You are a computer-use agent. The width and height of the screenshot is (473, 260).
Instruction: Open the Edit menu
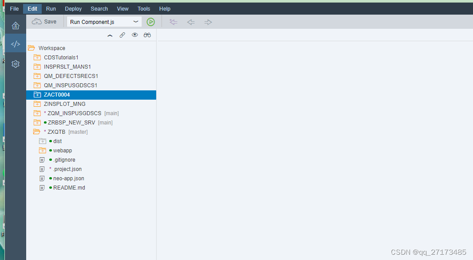coord(32,8)
